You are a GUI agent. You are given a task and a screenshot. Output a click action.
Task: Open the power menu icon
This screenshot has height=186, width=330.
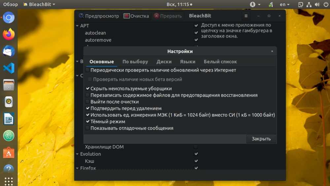[x=325, y=4]
